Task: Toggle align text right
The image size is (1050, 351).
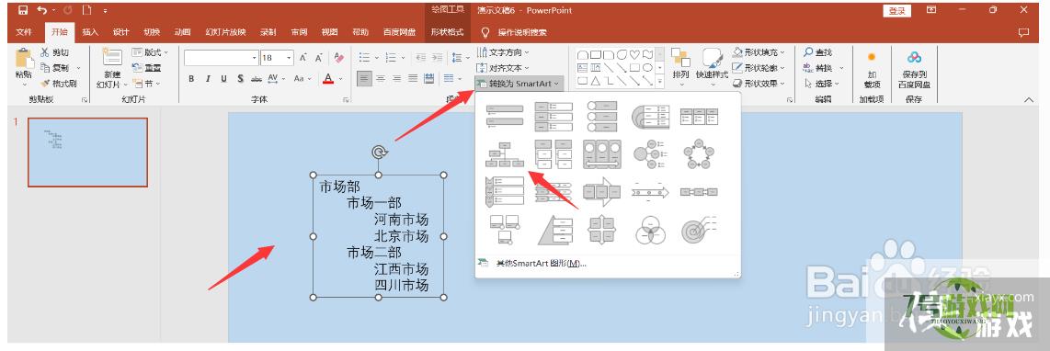Action: [x=396, y=79]
